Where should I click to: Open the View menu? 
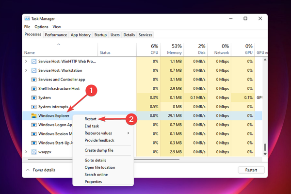pyautogui.click(x=57, y=27)
